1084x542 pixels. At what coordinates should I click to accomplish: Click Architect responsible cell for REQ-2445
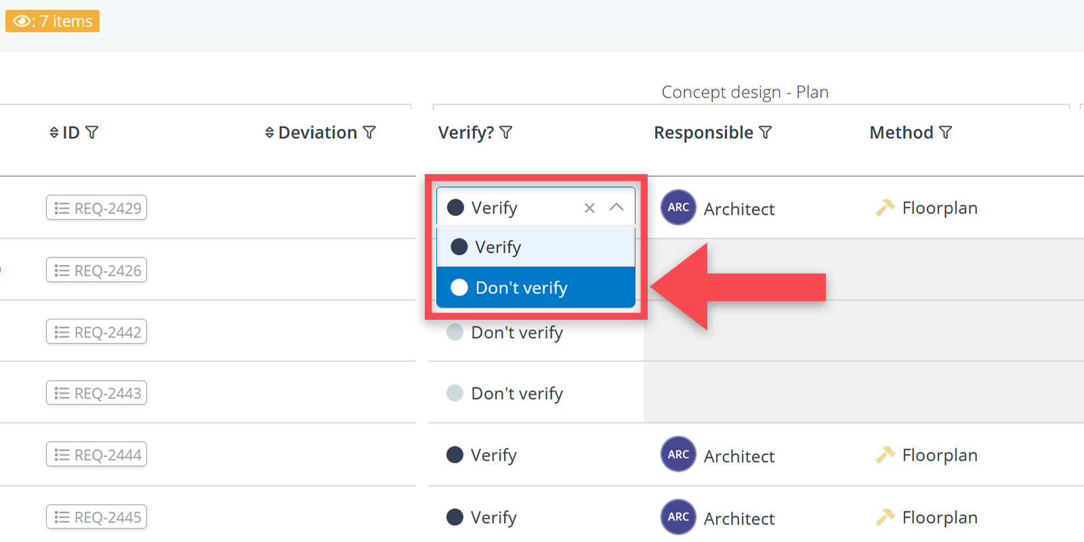738,518
